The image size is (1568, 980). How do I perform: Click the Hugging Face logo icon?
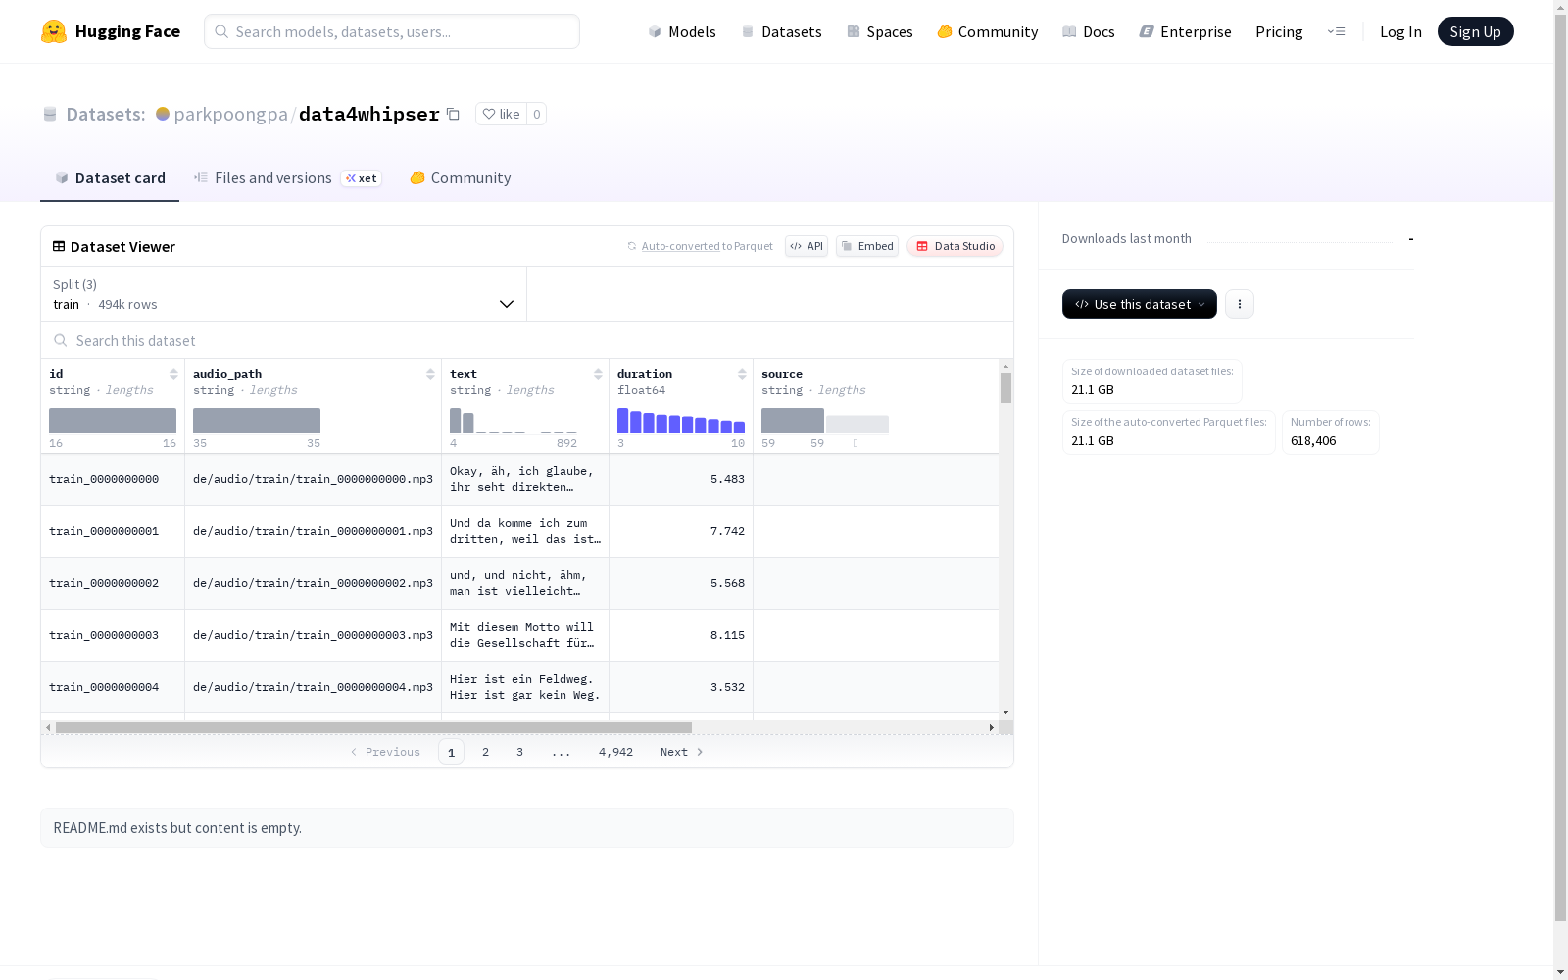(54, 31)
